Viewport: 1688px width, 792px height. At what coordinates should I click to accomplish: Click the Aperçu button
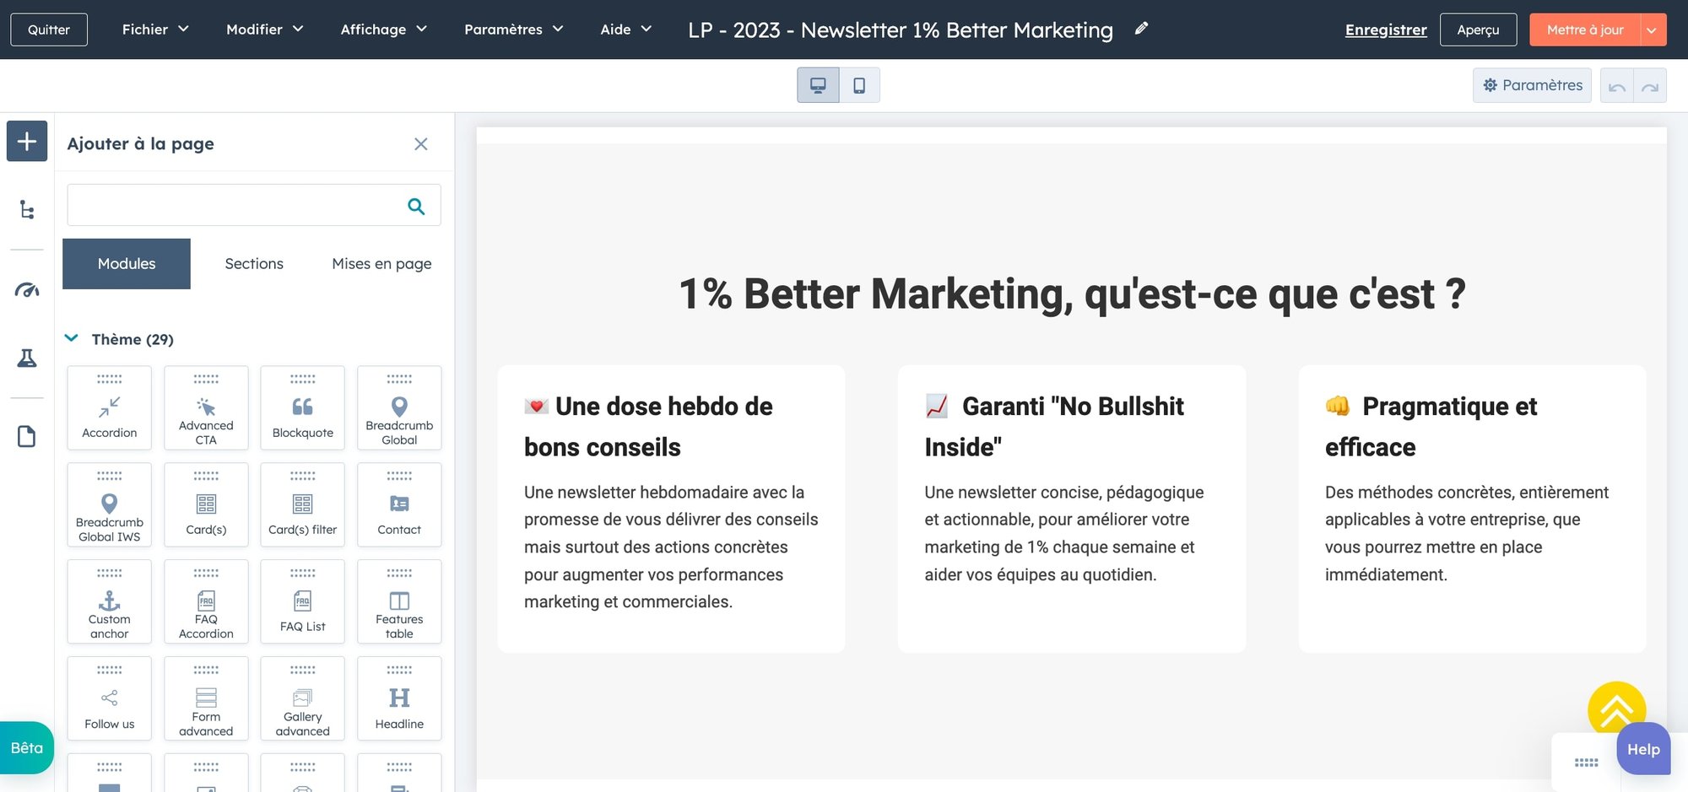(1478, 30)
